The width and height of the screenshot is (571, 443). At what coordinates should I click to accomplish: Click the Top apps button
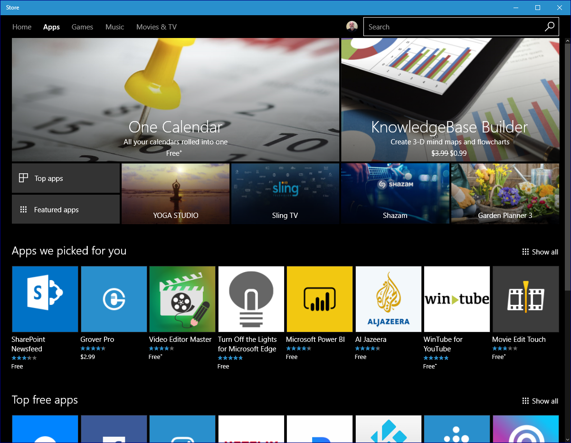click(x=66, y=179)
